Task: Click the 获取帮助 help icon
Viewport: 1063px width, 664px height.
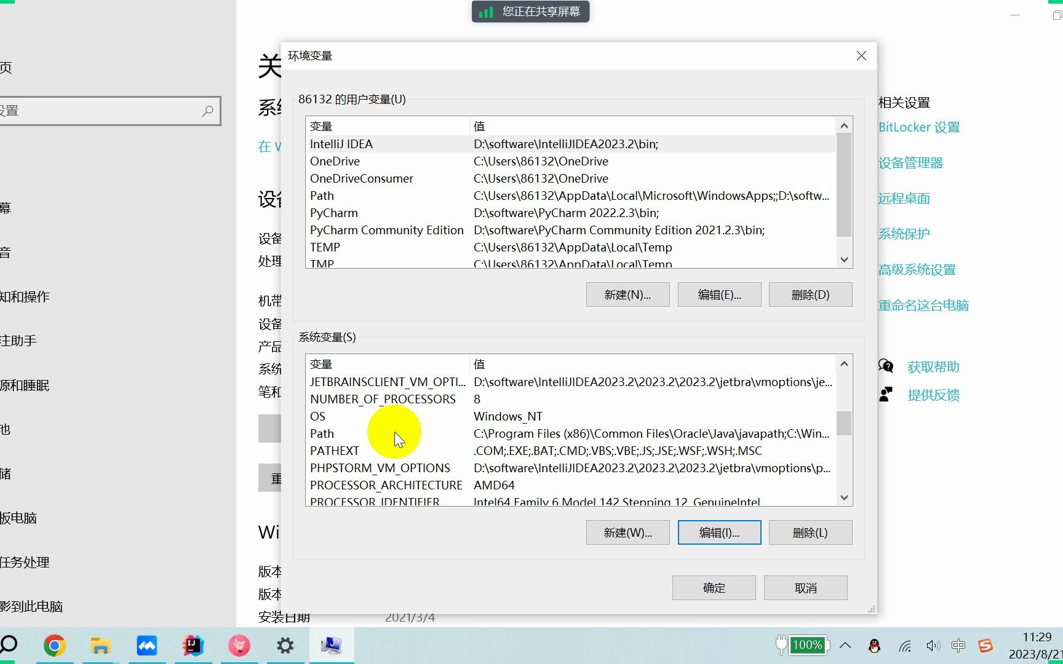Action: click(x=886, y=366)
